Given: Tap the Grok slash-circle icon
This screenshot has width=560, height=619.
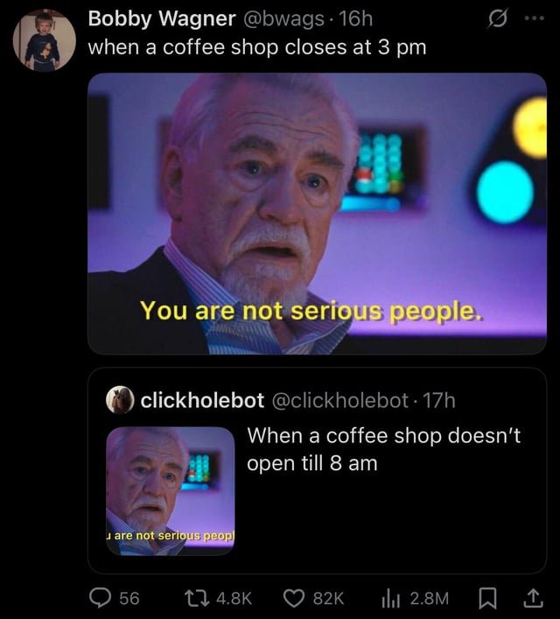Looking at the screenshot, I should [497, 18].
